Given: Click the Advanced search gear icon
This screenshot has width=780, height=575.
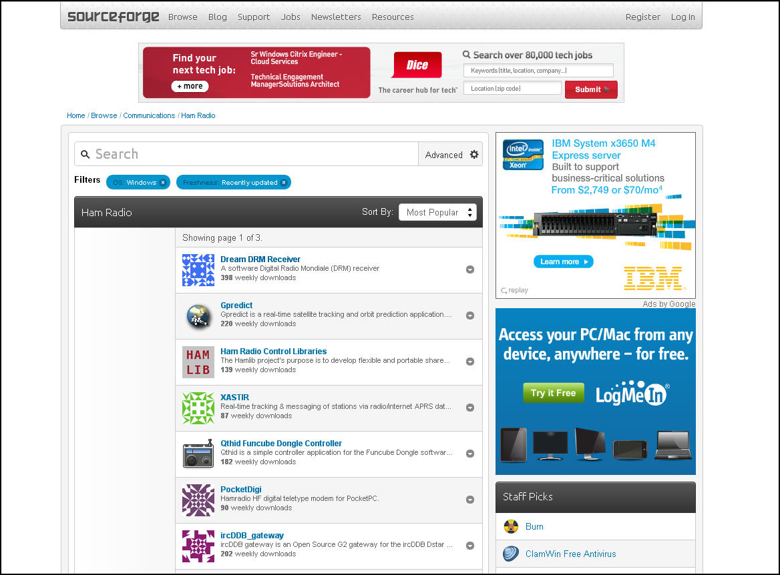Looking at the screenshot, I should point(474,154).
